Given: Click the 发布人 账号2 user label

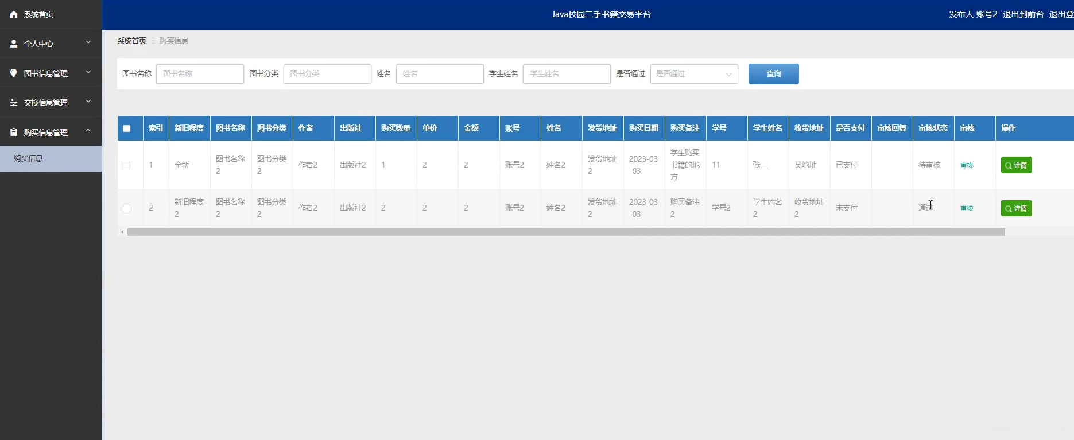Looking at the screenshot, I should (x=973, y=14).
